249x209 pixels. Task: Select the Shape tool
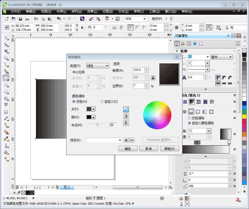6,45
